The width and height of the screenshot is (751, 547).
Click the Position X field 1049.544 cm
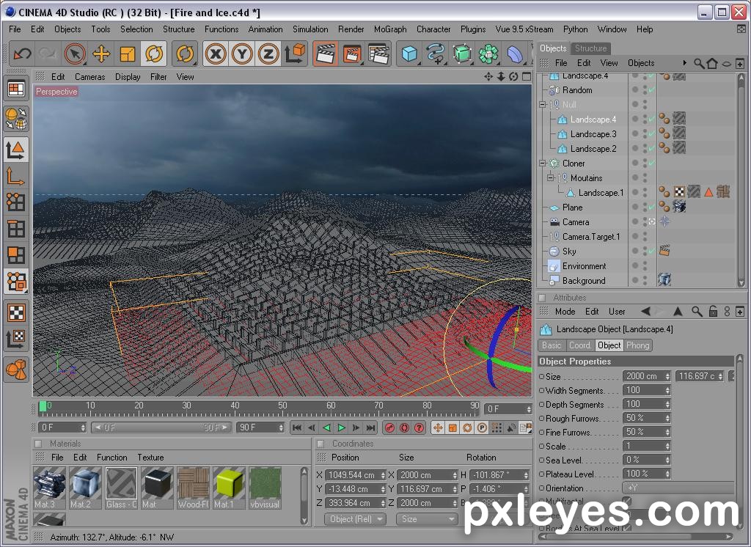[355, 475]
